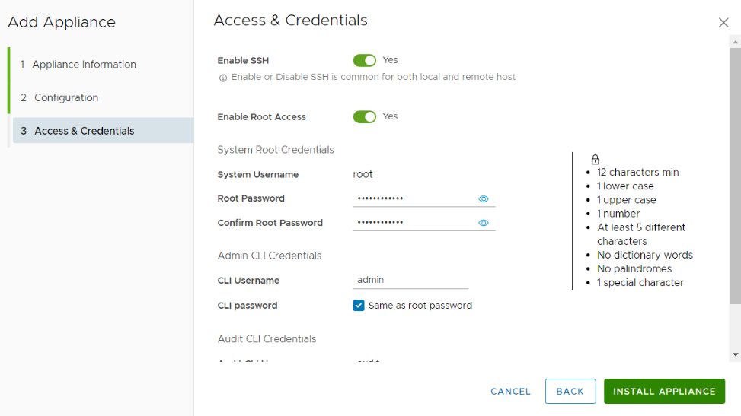Image resolution: width=741 pixels, height=416 pixels.
Task: Edit the CLI Username field
Action: [x=410, y=280]
